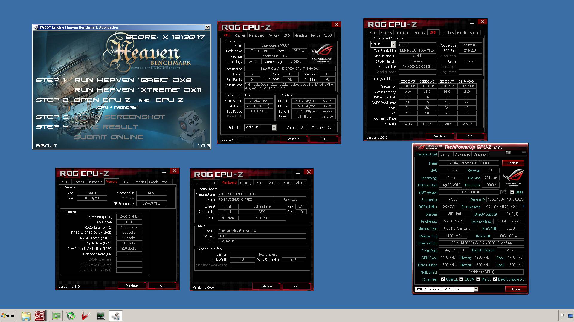Click the Heaven robot icon in the taskbar
The image size is (574, 322).
116,316
